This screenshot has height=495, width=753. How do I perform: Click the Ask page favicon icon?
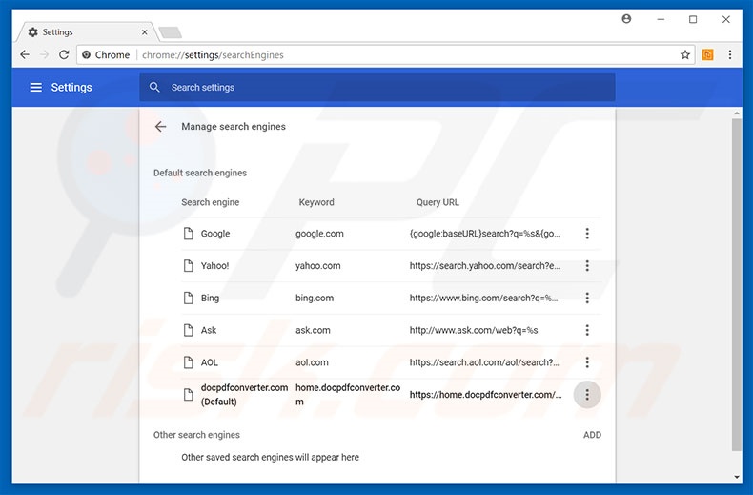189,330
